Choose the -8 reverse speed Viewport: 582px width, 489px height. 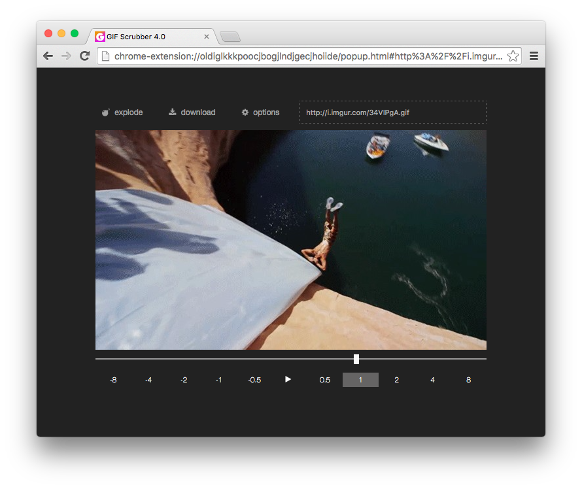coord(114,380)
